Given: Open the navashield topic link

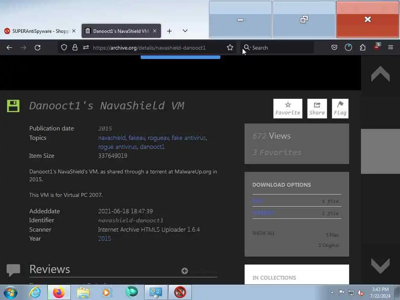Looking at the screenshot, I should coord(112,138).
